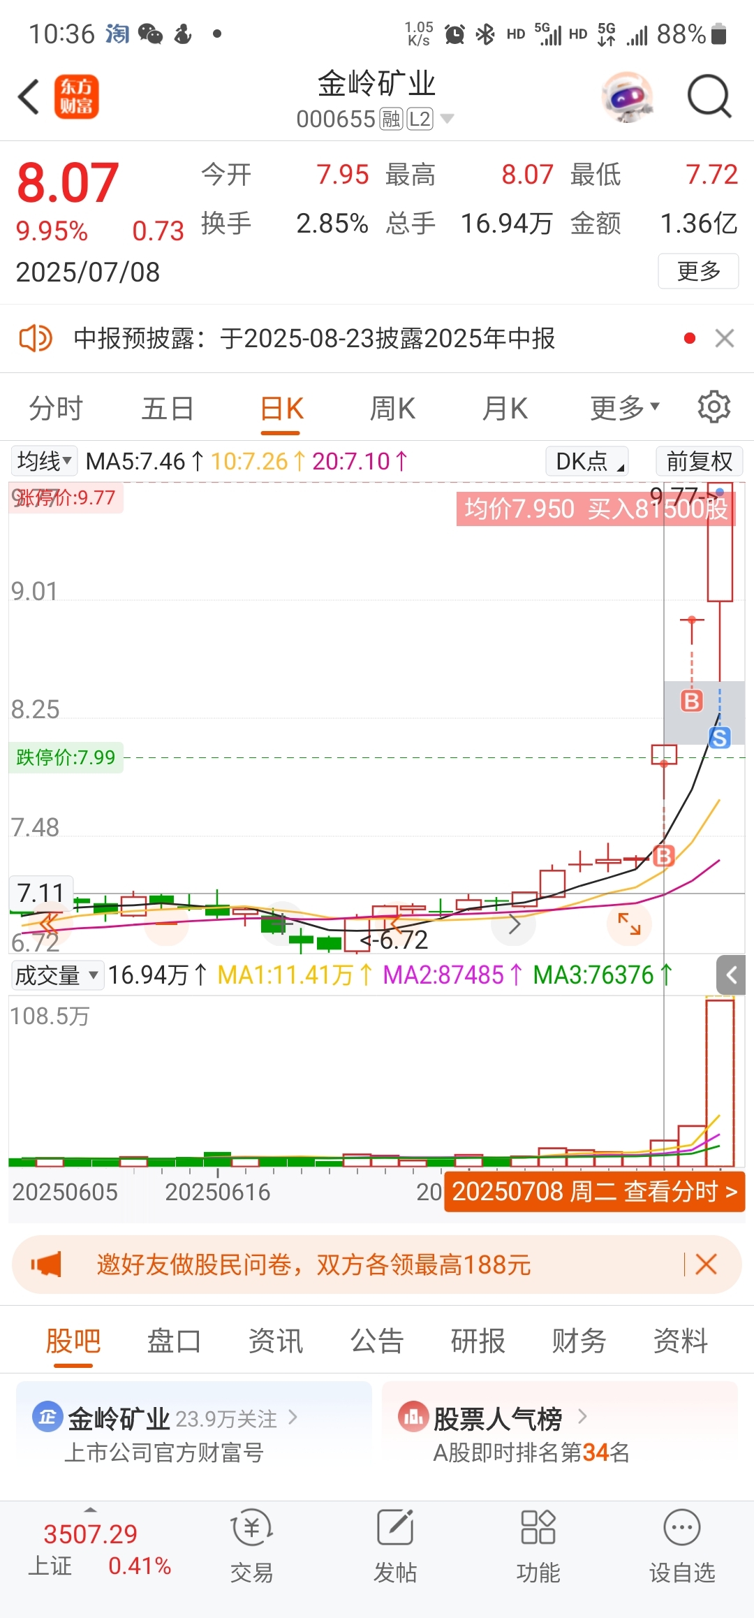Open the 邀好友做股民问卷 promotion

(x=314, y=1264)
